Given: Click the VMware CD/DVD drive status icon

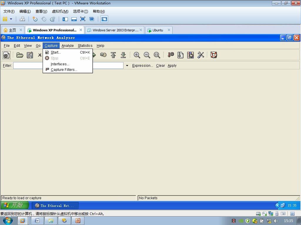Looking at the screenshot, I should [x=265, y=214].
